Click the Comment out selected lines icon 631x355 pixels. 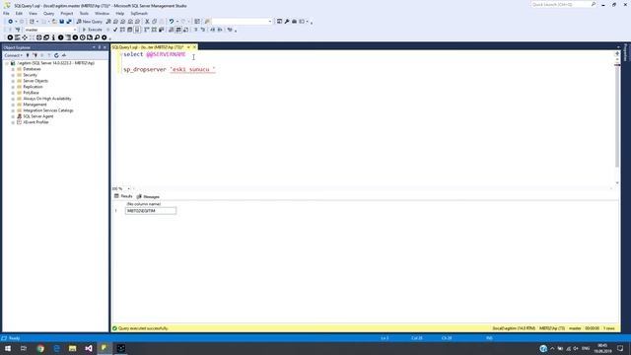click(196, 30)
